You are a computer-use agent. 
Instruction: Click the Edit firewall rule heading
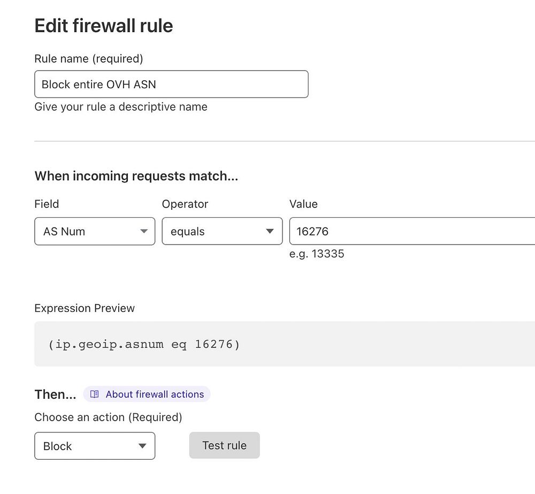pyautogui.click(x=104, y=26)
